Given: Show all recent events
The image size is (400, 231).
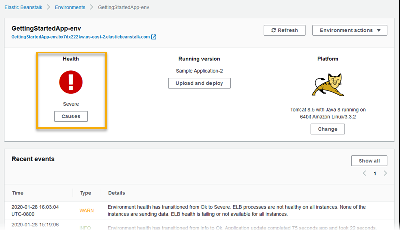Looking at the screenshot, I should click(369, 161).
